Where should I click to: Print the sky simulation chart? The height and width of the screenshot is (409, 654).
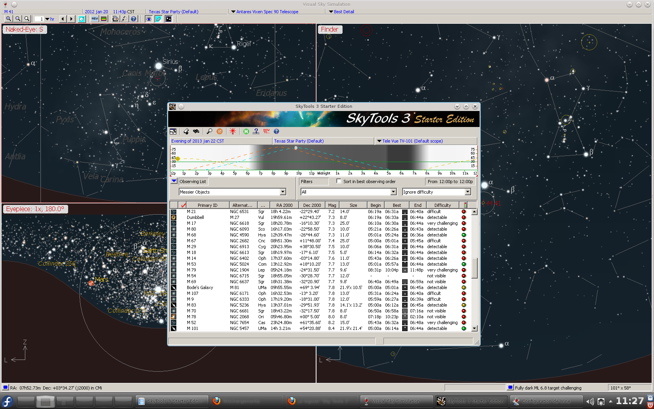[x=115, y=19]
